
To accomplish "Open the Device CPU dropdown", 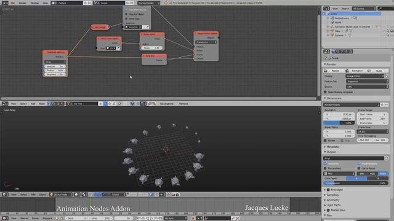I will (367, 87).
